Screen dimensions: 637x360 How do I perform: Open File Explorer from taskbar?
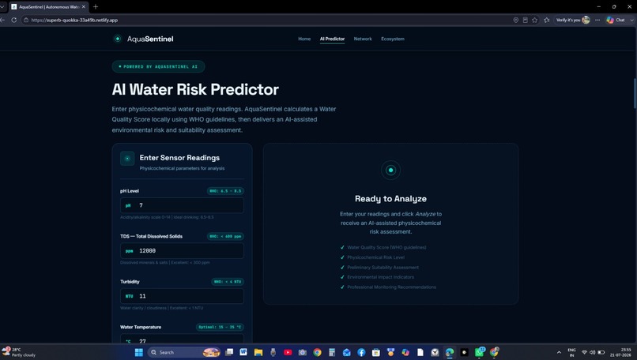tap(258, 352)
